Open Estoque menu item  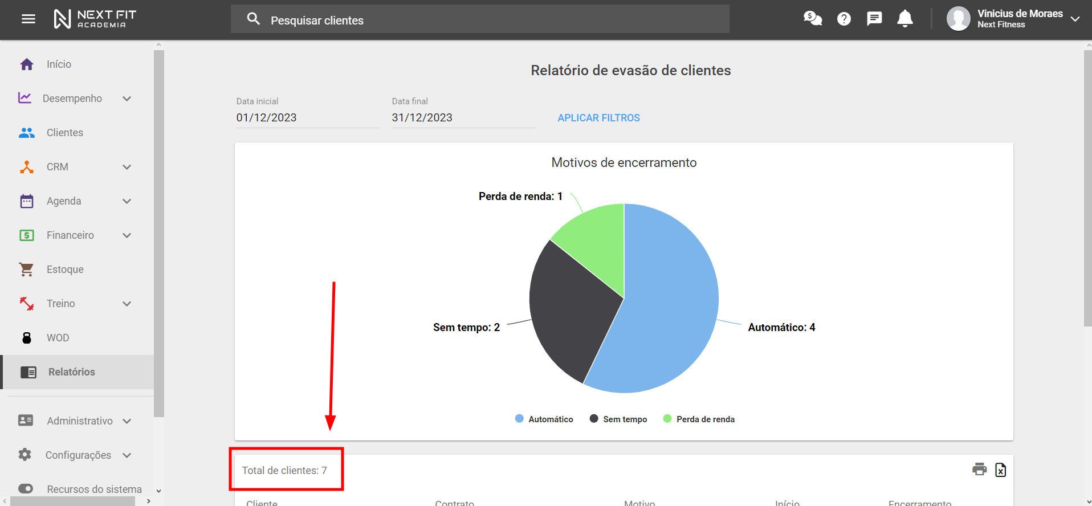[x=77, y=270]
